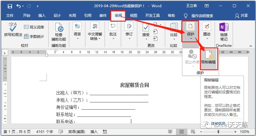Image resolution: width=256 pixels, height=136 pixels.
Task: Switch to Web Layout view
Action: (193, 132)
